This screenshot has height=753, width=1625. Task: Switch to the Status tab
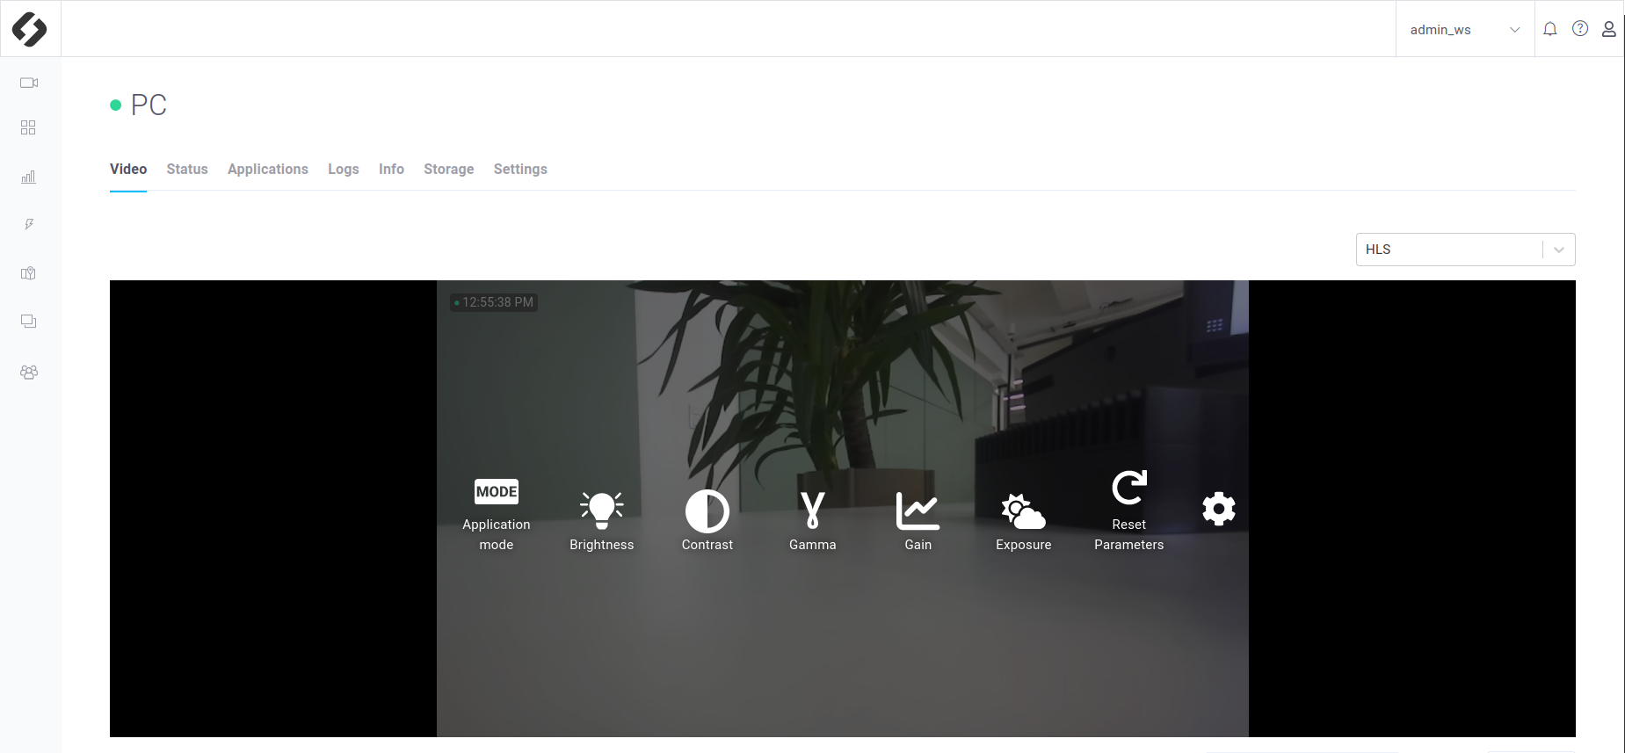(187, 170)
